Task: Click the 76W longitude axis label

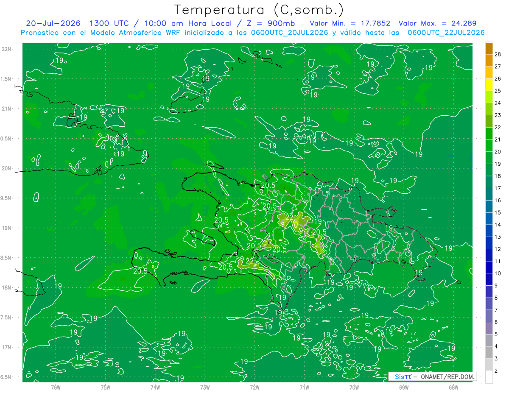Action: click(56, 387)
